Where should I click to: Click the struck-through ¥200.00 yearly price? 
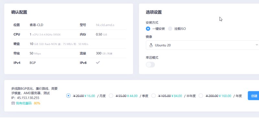212,96
